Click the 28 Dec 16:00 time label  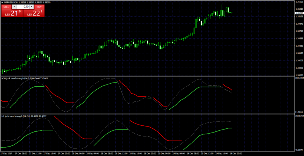pyautogui.click(x=135, y=154)
